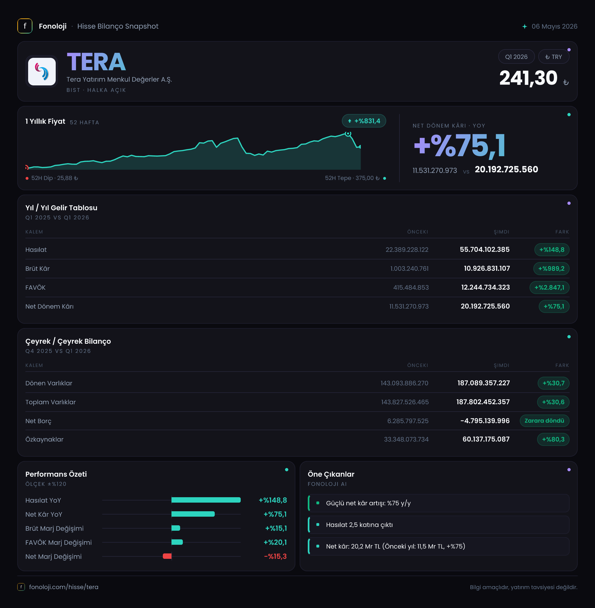The image size is (595, 608).
Task: Click the Brüt Kâr +%989,2 badge
Action: point(551,269)
